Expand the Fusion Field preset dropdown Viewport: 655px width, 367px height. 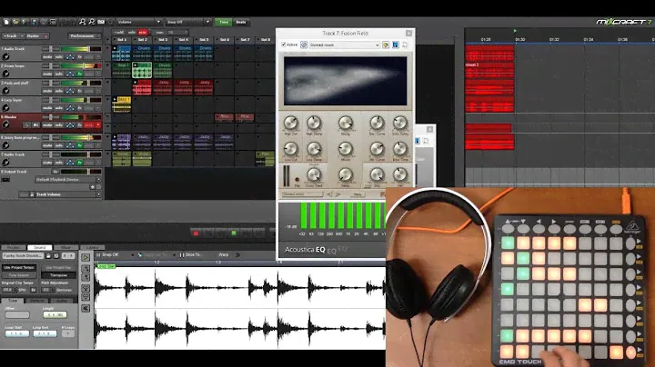pos(377,44)
